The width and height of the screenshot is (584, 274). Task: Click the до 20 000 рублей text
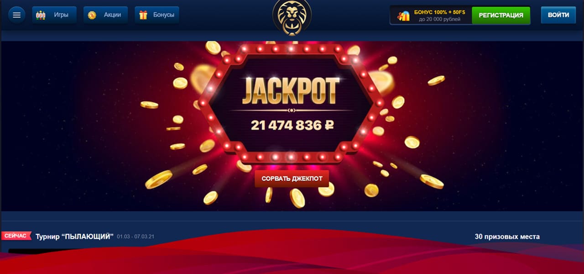439,20
